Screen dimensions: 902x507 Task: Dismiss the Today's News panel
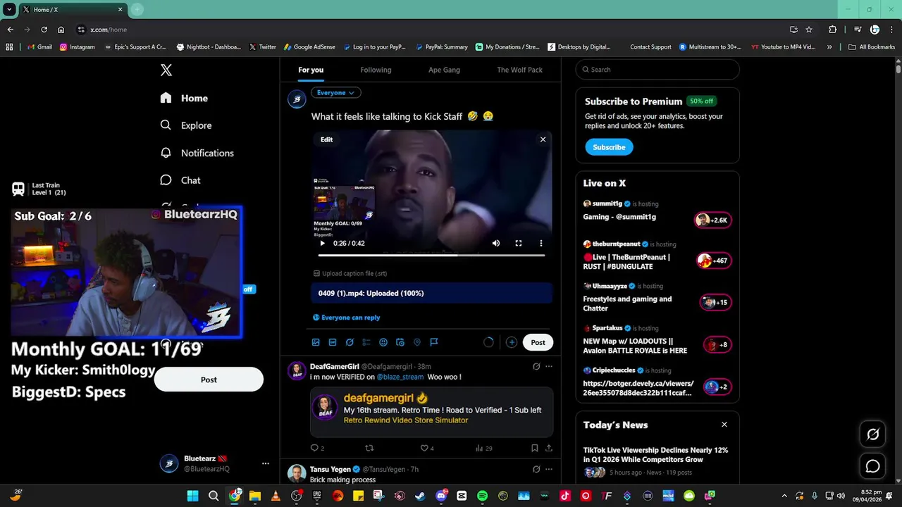coord(724,425)
